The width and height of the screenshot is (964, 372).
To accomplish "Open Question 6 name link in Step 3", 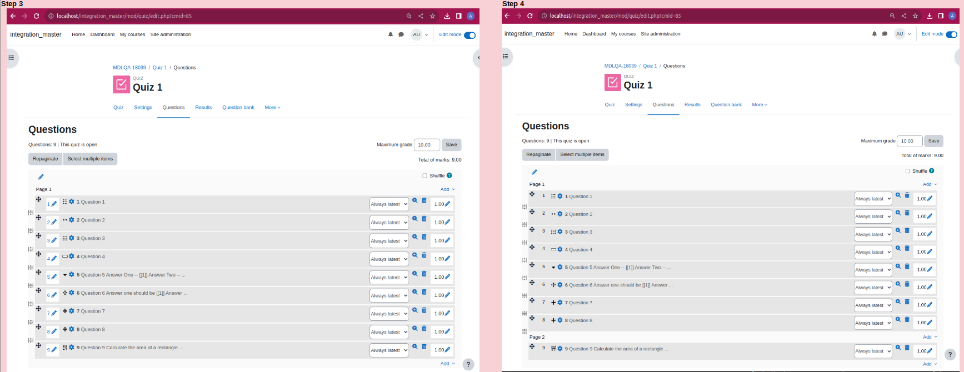I will pos(134,293).
